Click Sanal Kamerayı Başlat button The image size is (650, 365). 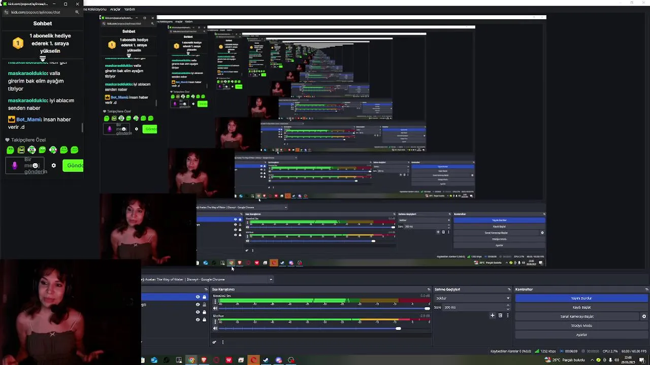pos(577,316)
